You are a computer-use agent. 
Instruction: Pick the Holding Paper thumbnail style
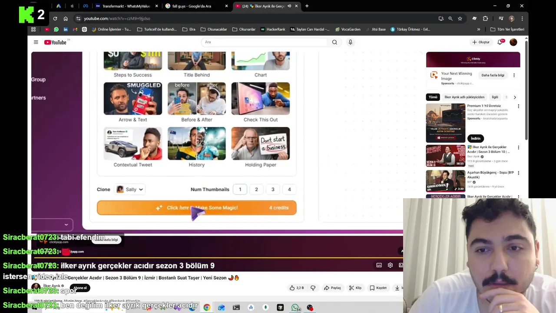(261, 147)
